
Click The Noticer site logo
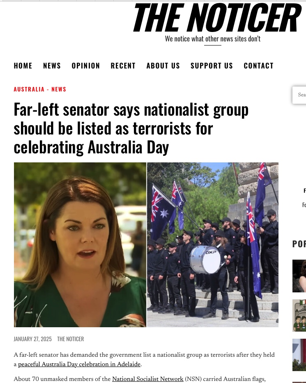217,18
